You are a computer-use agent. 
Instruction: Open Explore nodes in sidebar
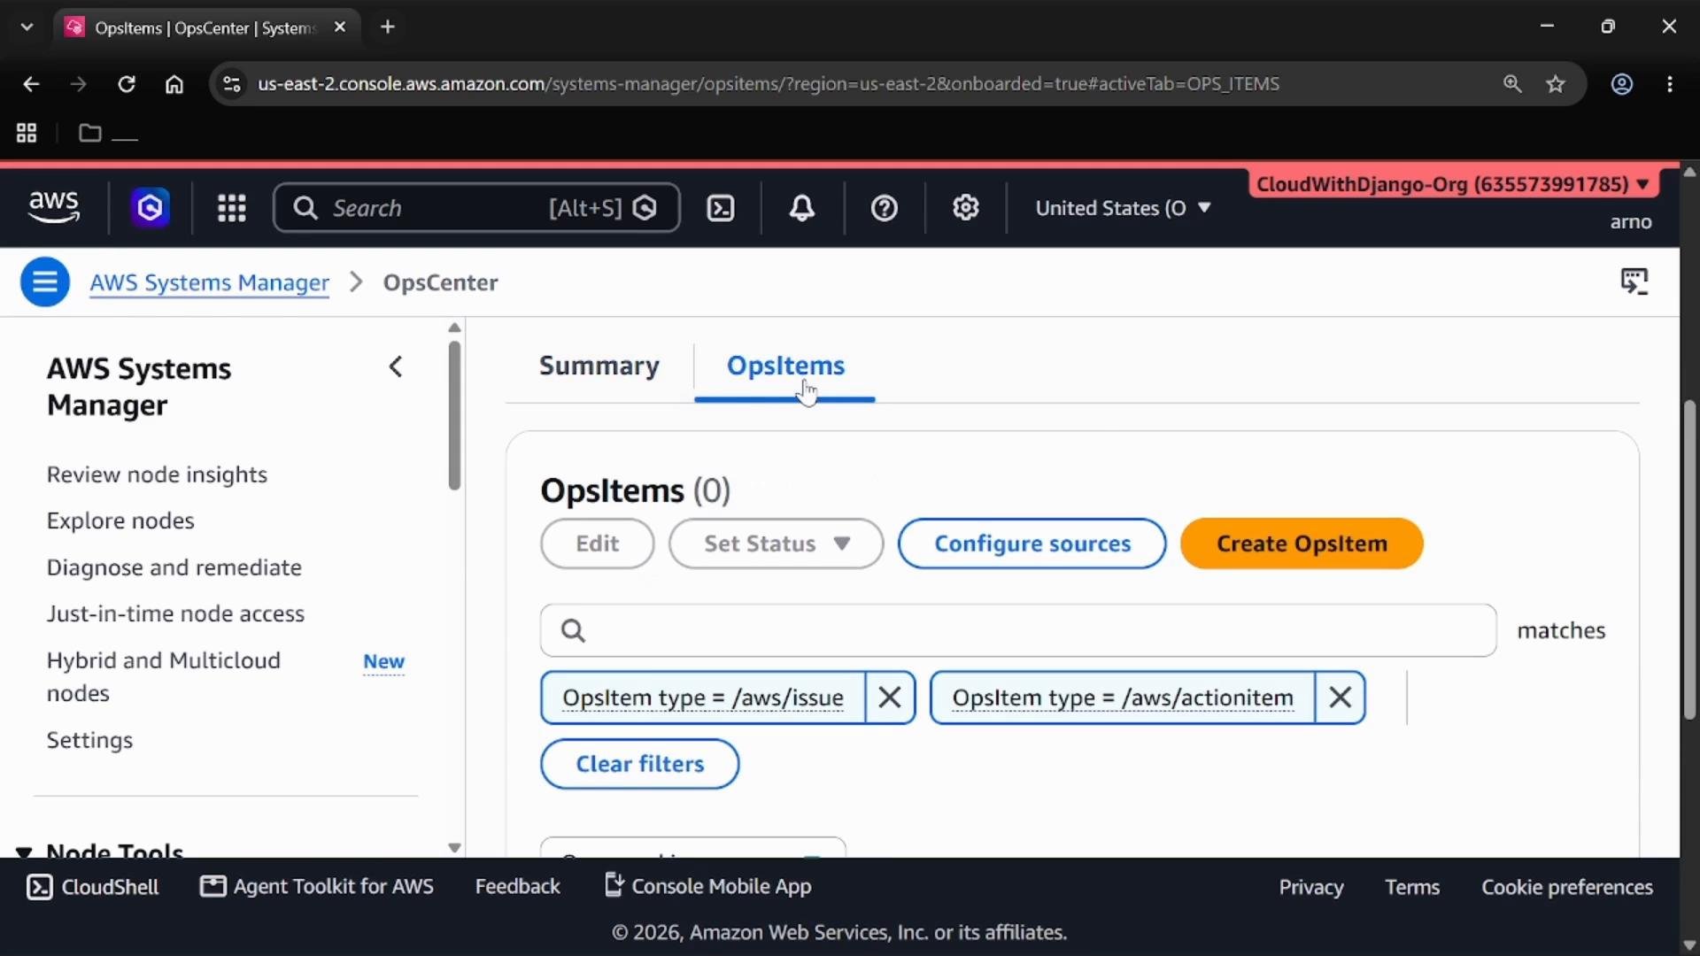[120, 520]
